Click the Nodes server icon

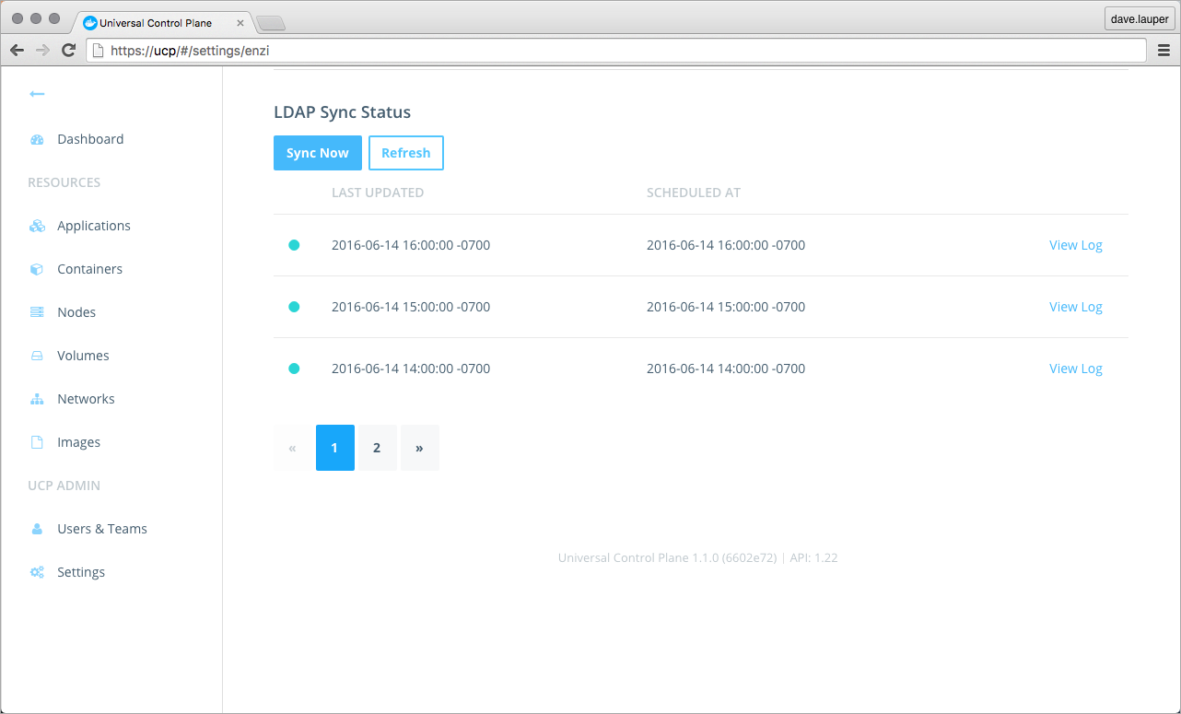point(37,313)
